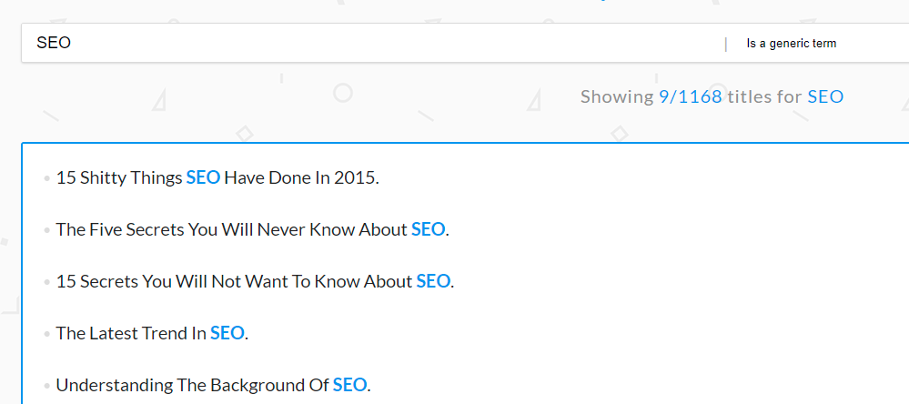The width and height of the screenshot is (909, 404).
Task: Click bullet before 'Understanding The Background' title
Action: (x=46, y=387)
